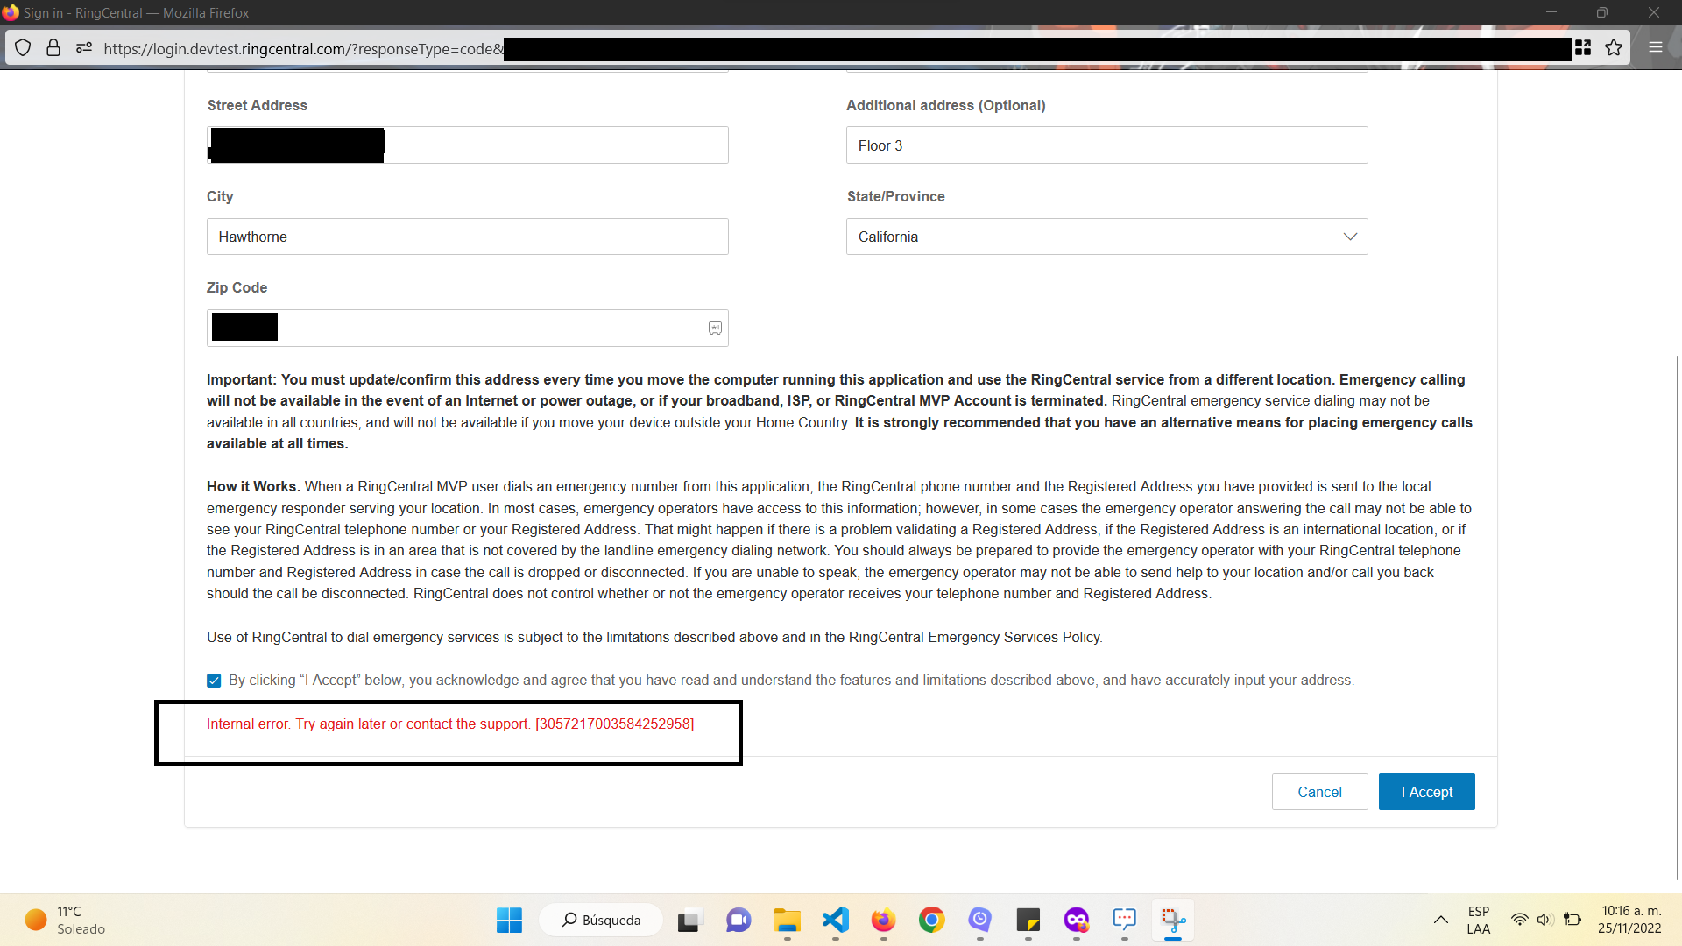The width and height of the screenshot is (1682, 946).
Task: Click the Additional address (Optional) label
Action: (x=945, y=105)
